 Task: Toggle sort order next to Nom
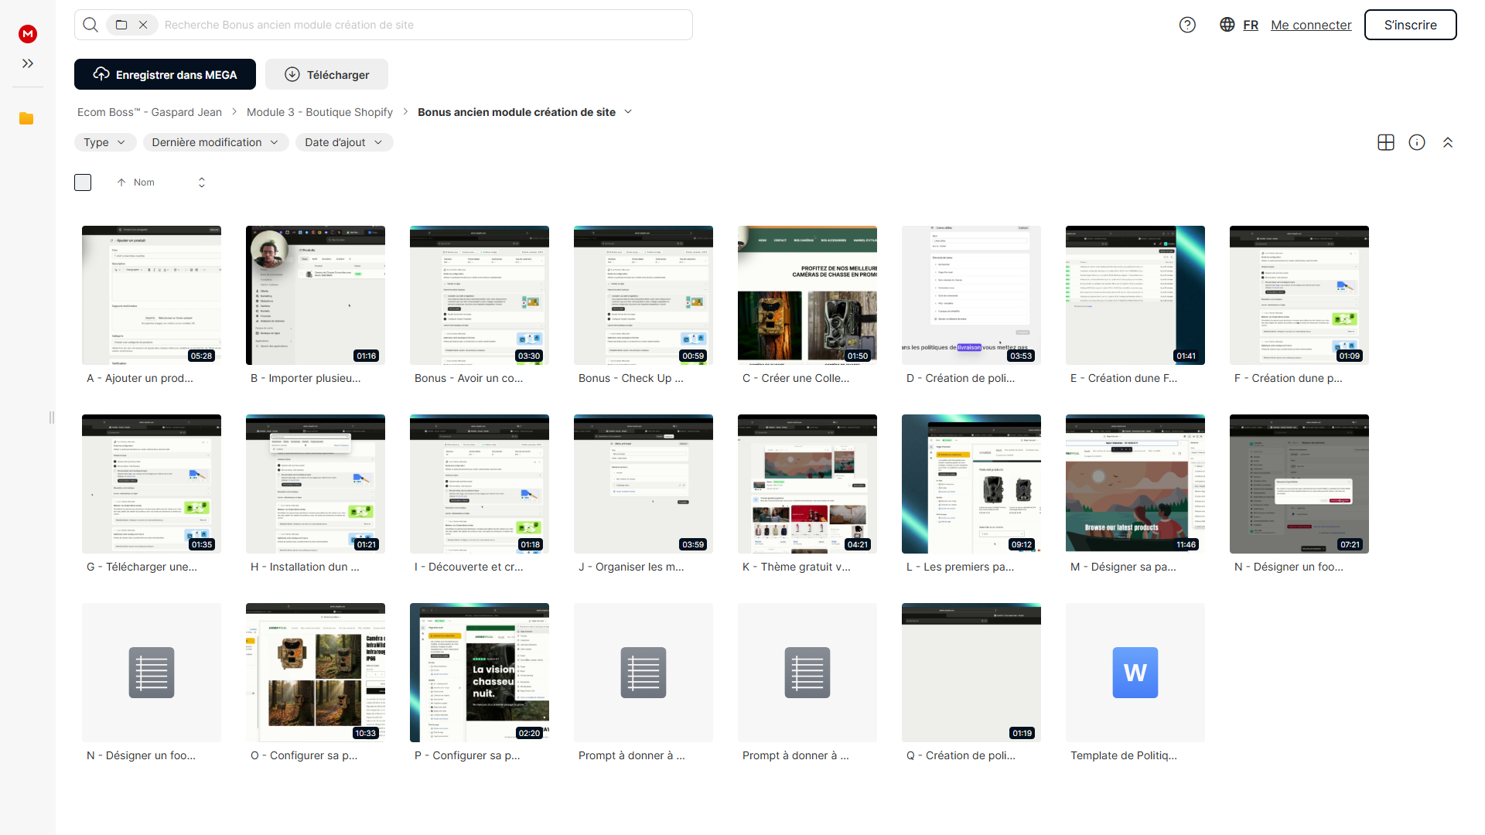(x=202, y=182)
